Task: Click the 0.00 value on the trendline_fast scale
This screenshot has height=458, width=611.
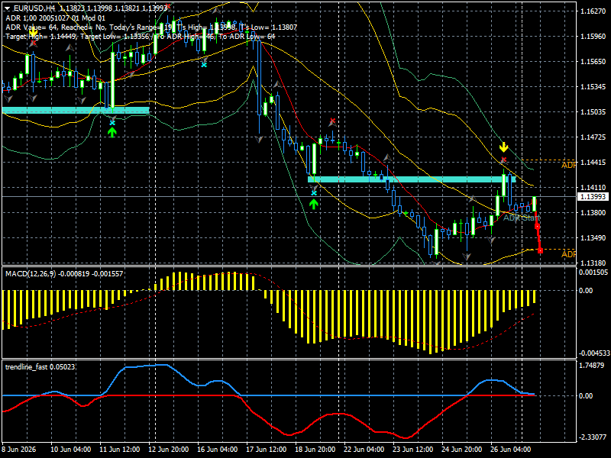Action: pos(586,396)
